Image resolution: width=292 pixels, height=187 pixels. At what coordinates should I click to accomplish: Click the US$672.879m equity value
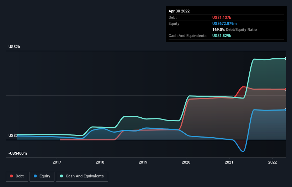tap(224, 23)
